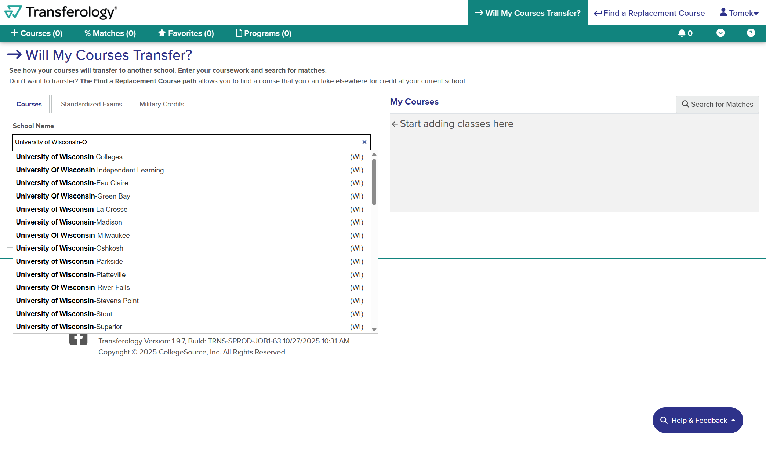Switch to the Standardized Exams tab
The image size is (766, 451).
point(91,104)
